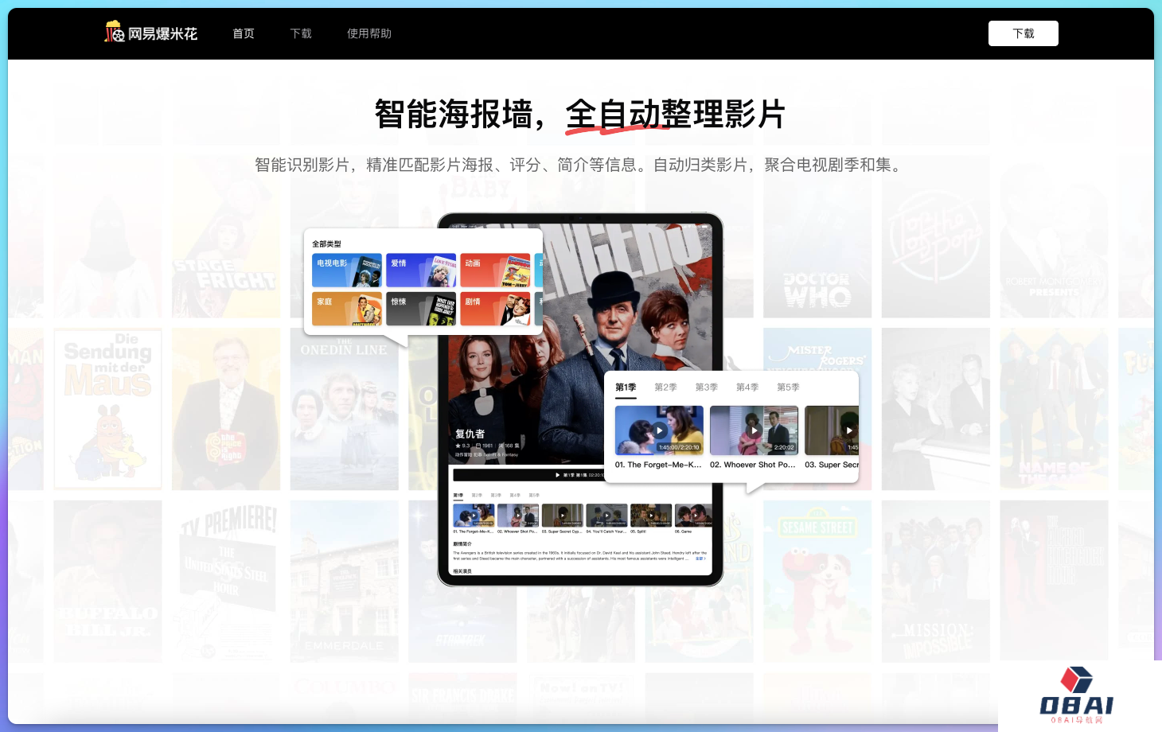Choose the 动画 genre tile
This screenshot has width=1162, height=732.
[495, 271]
